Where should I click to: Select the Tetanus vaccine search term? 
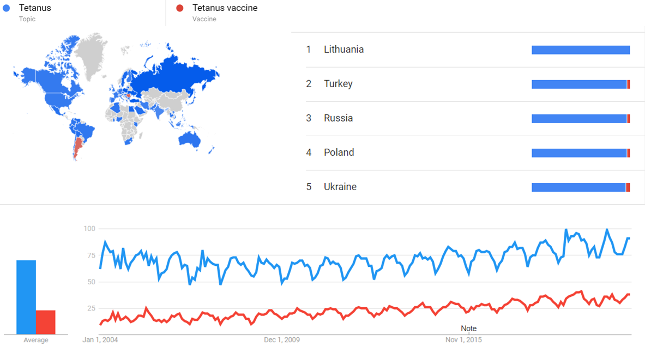tap(225, 8)
